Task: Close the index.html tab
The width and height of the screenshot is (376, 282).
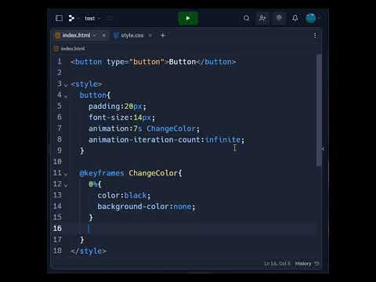Action: pos(104,35)
